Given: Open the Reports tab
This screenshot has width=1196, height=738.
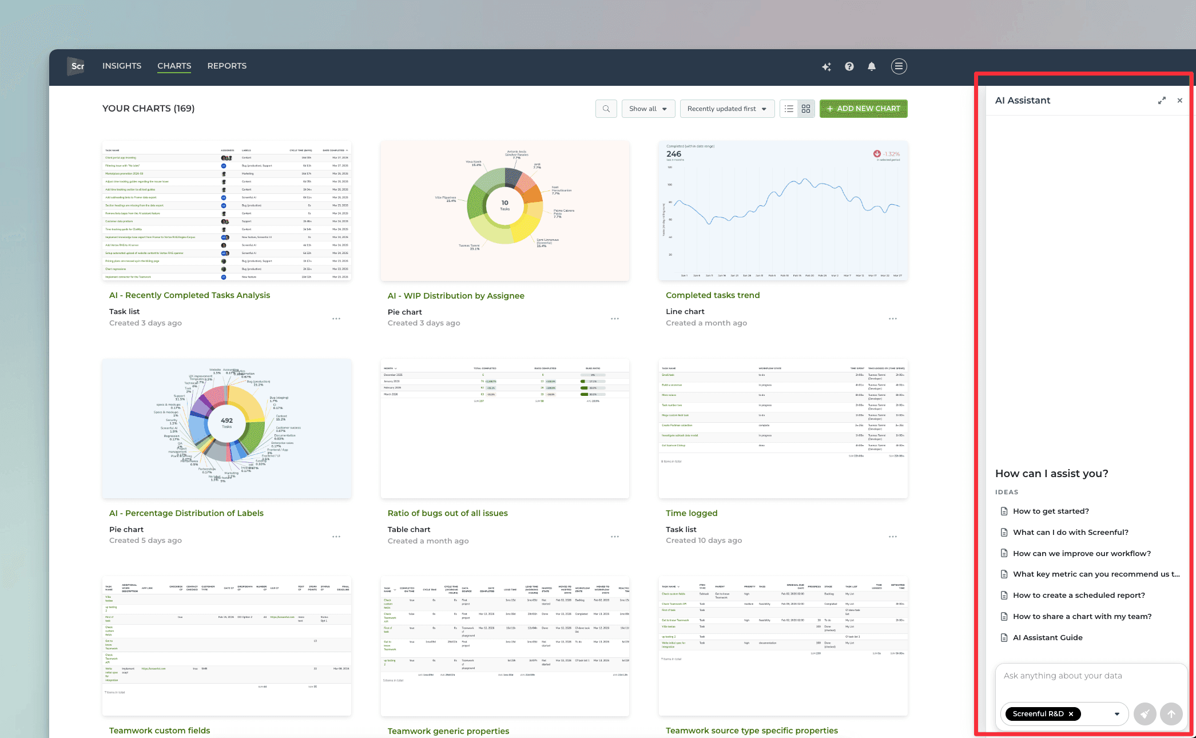Looking at the screenshot, I should pyautogui.click(x=227, y=66).
